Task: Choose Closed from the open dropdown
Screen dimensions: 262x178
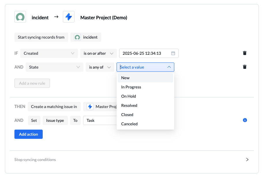Action: 127,114
